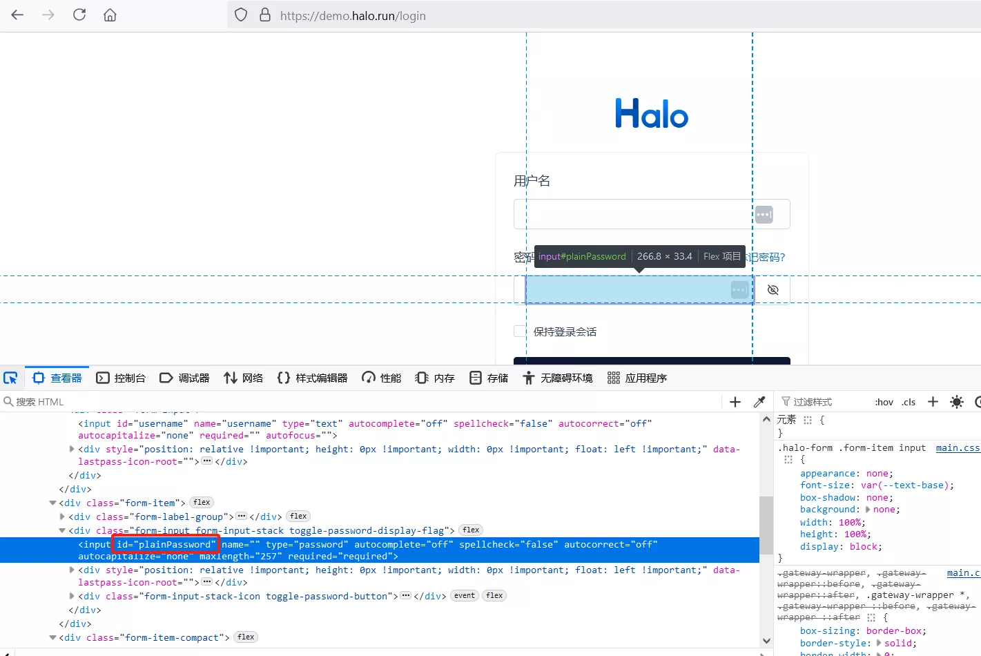
Task: Expand the form-label-group div node
Action: pos(63,517)
